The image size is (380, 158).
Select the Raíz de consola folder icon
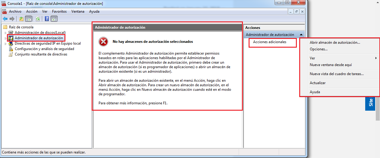5,27
